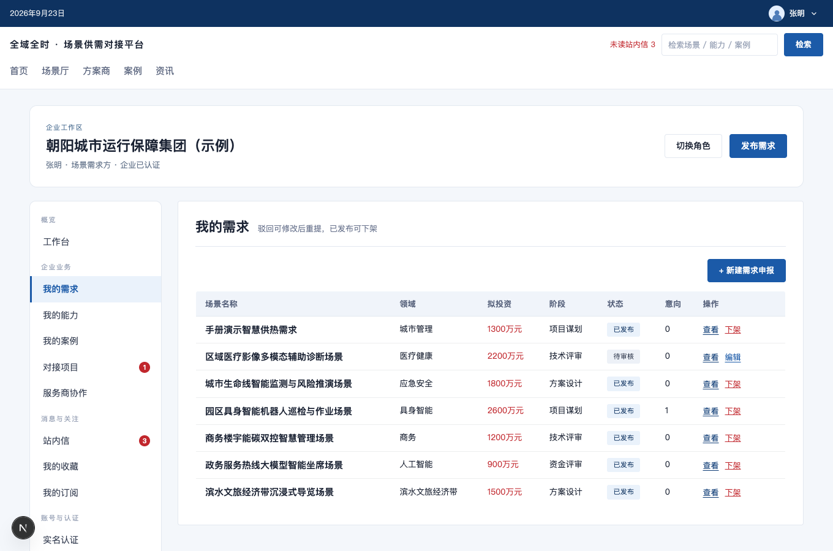
Task: Open the Next.js dev tools badge
Action: click(x=23, y=528)
